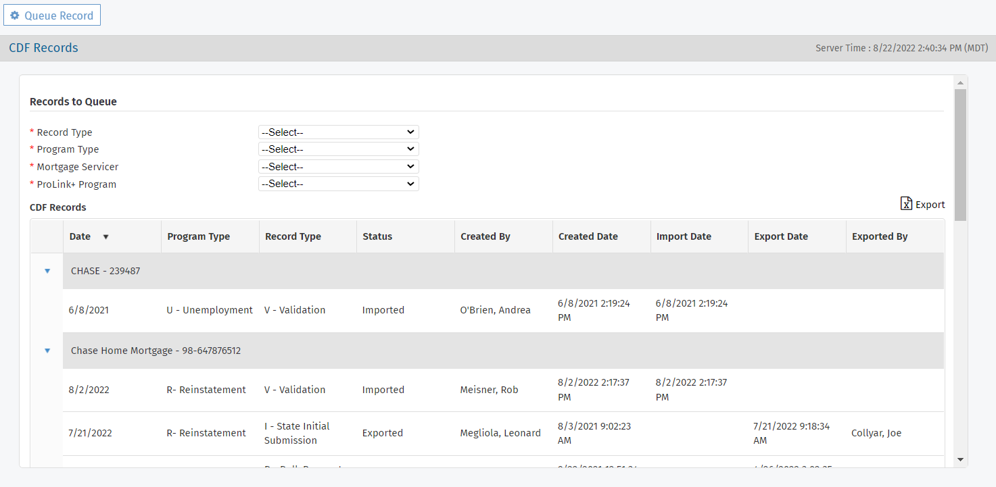Collapse the CHASE - 239487 group
Image resolution: width=996 pixels, height=487 pixels.
(x=47, y=270)
